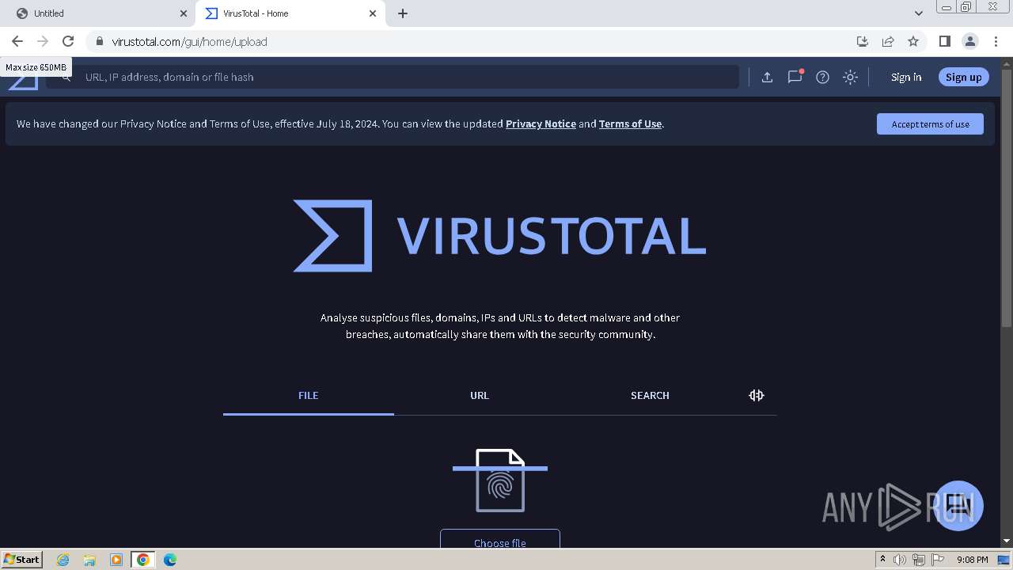Screen dimensions: 1013x570
Task: Switch to the Untitled browser tab
Action: pyautogui.click(x=98, y=13)
